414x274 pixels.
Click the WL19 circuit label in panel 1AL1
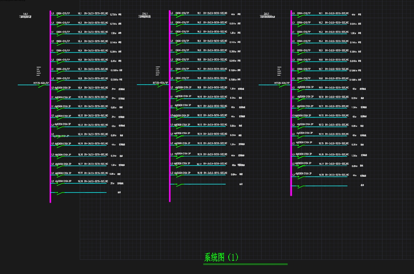pos(80,181)
